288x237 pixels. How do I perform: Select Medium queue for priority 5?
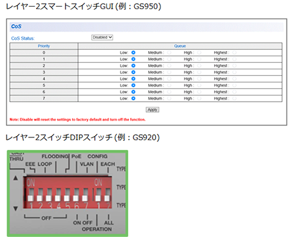click(169, 85)
